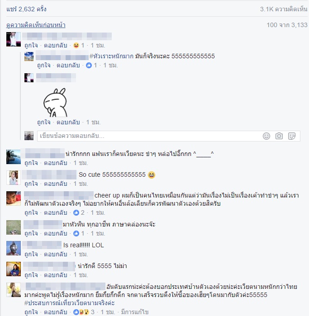Screen dimensions: 309x316
Task: Attach a photo using the camera icon
Action: click(x=279, y=136)
